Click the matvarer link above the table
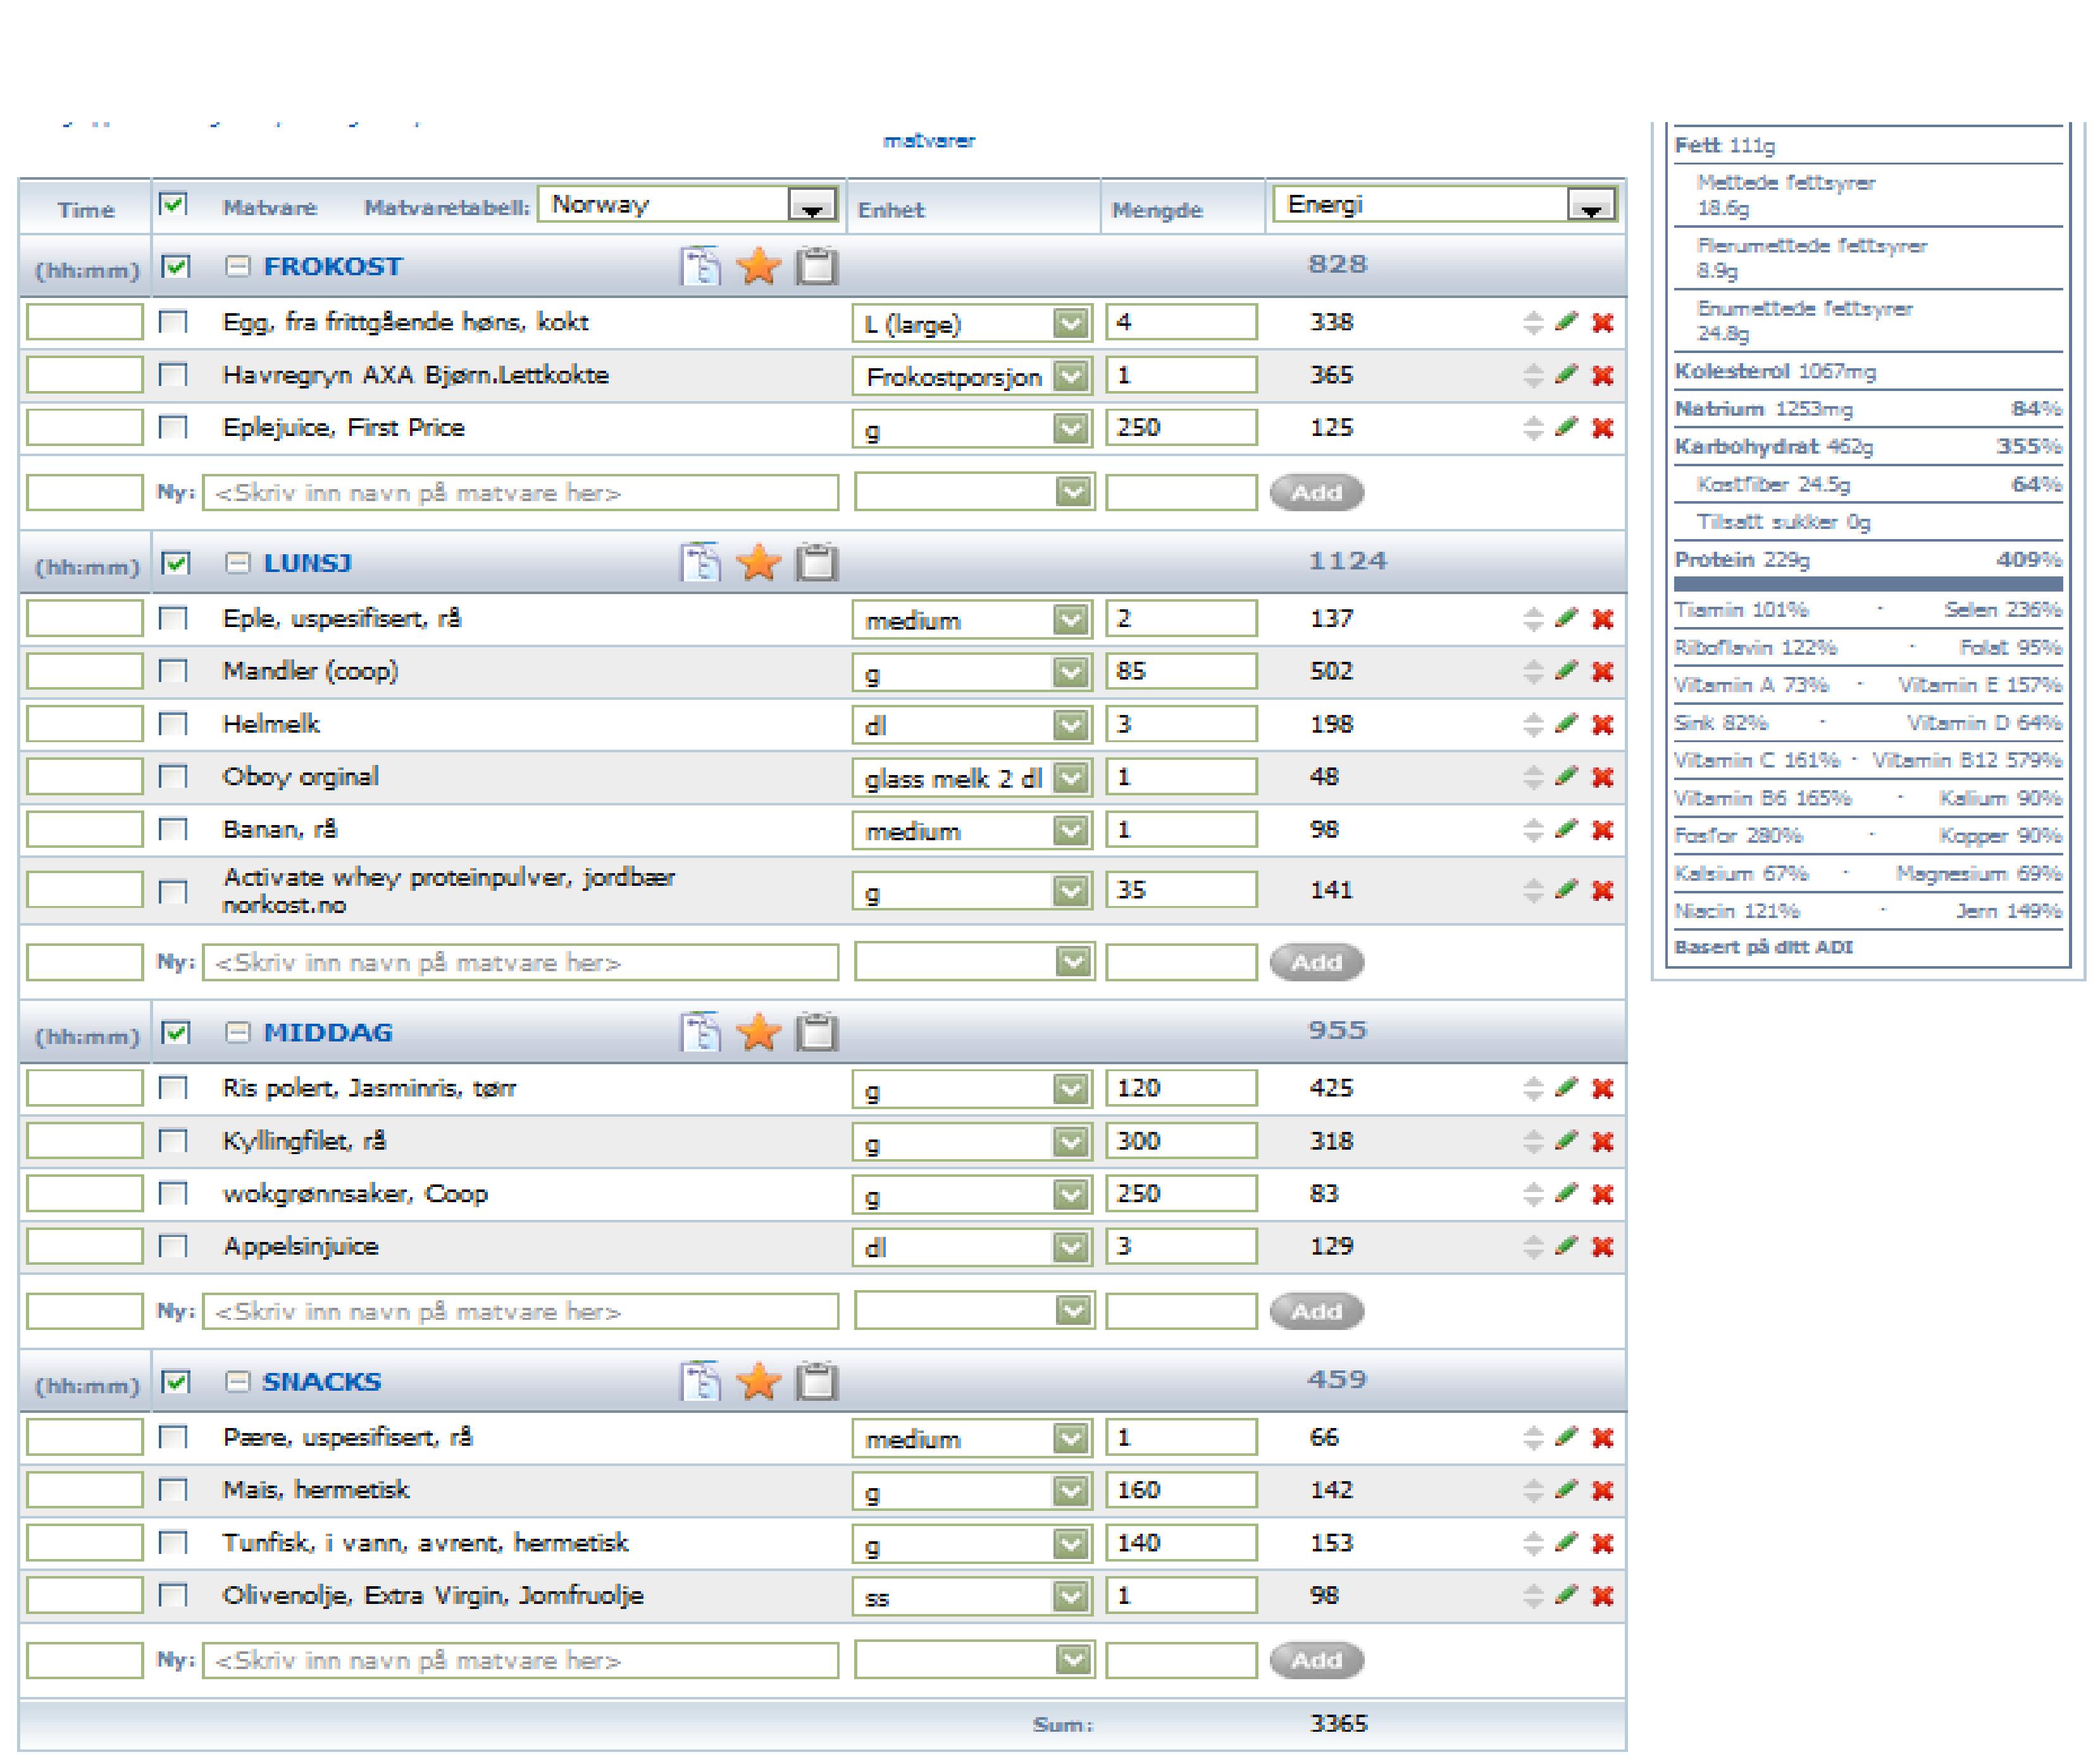 929,141
